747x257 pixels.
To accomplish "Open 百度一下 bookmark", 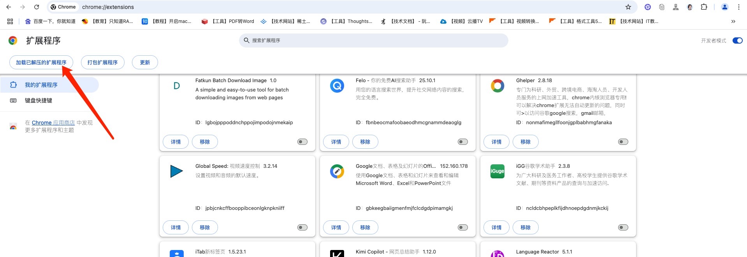I will click(x=50, y=21).
